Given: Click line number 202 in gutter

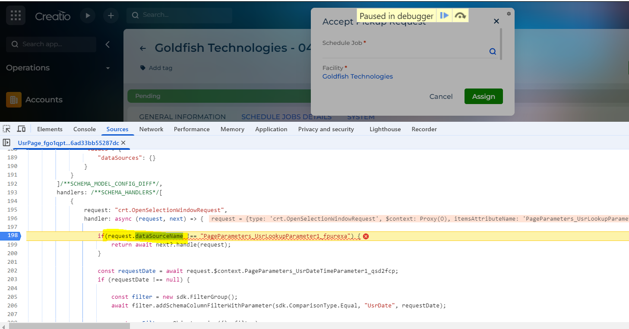Looking at the screenshot, I should point(12,271).
